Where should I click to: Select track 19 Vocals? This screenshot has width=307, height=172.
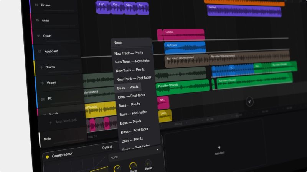[59, 83]
